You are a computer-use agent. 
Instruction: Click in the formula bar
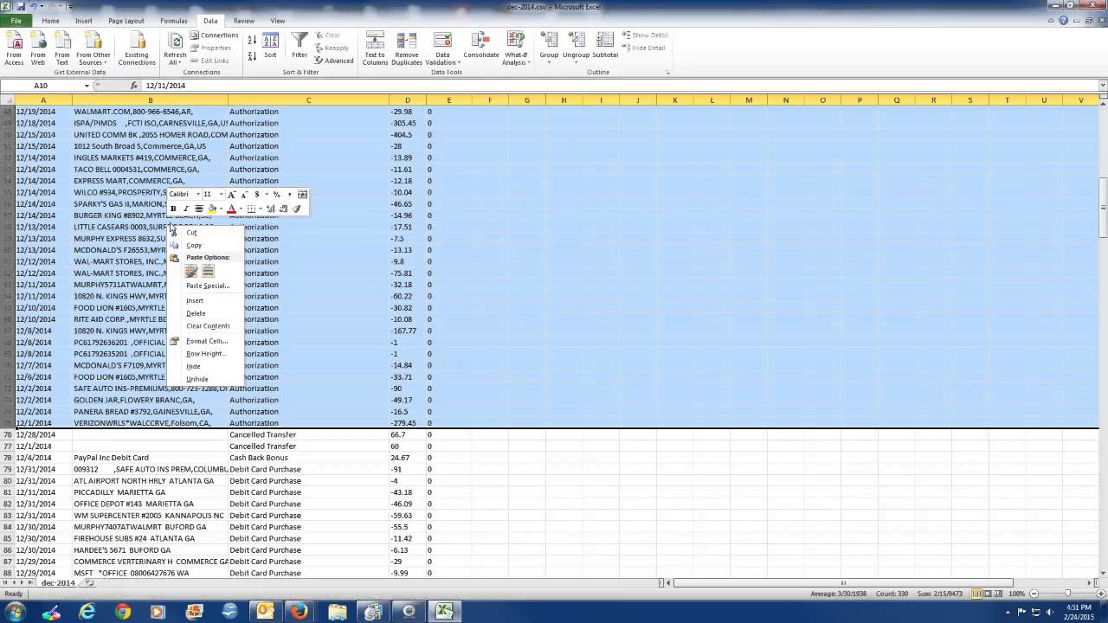[x=619, y=86]
